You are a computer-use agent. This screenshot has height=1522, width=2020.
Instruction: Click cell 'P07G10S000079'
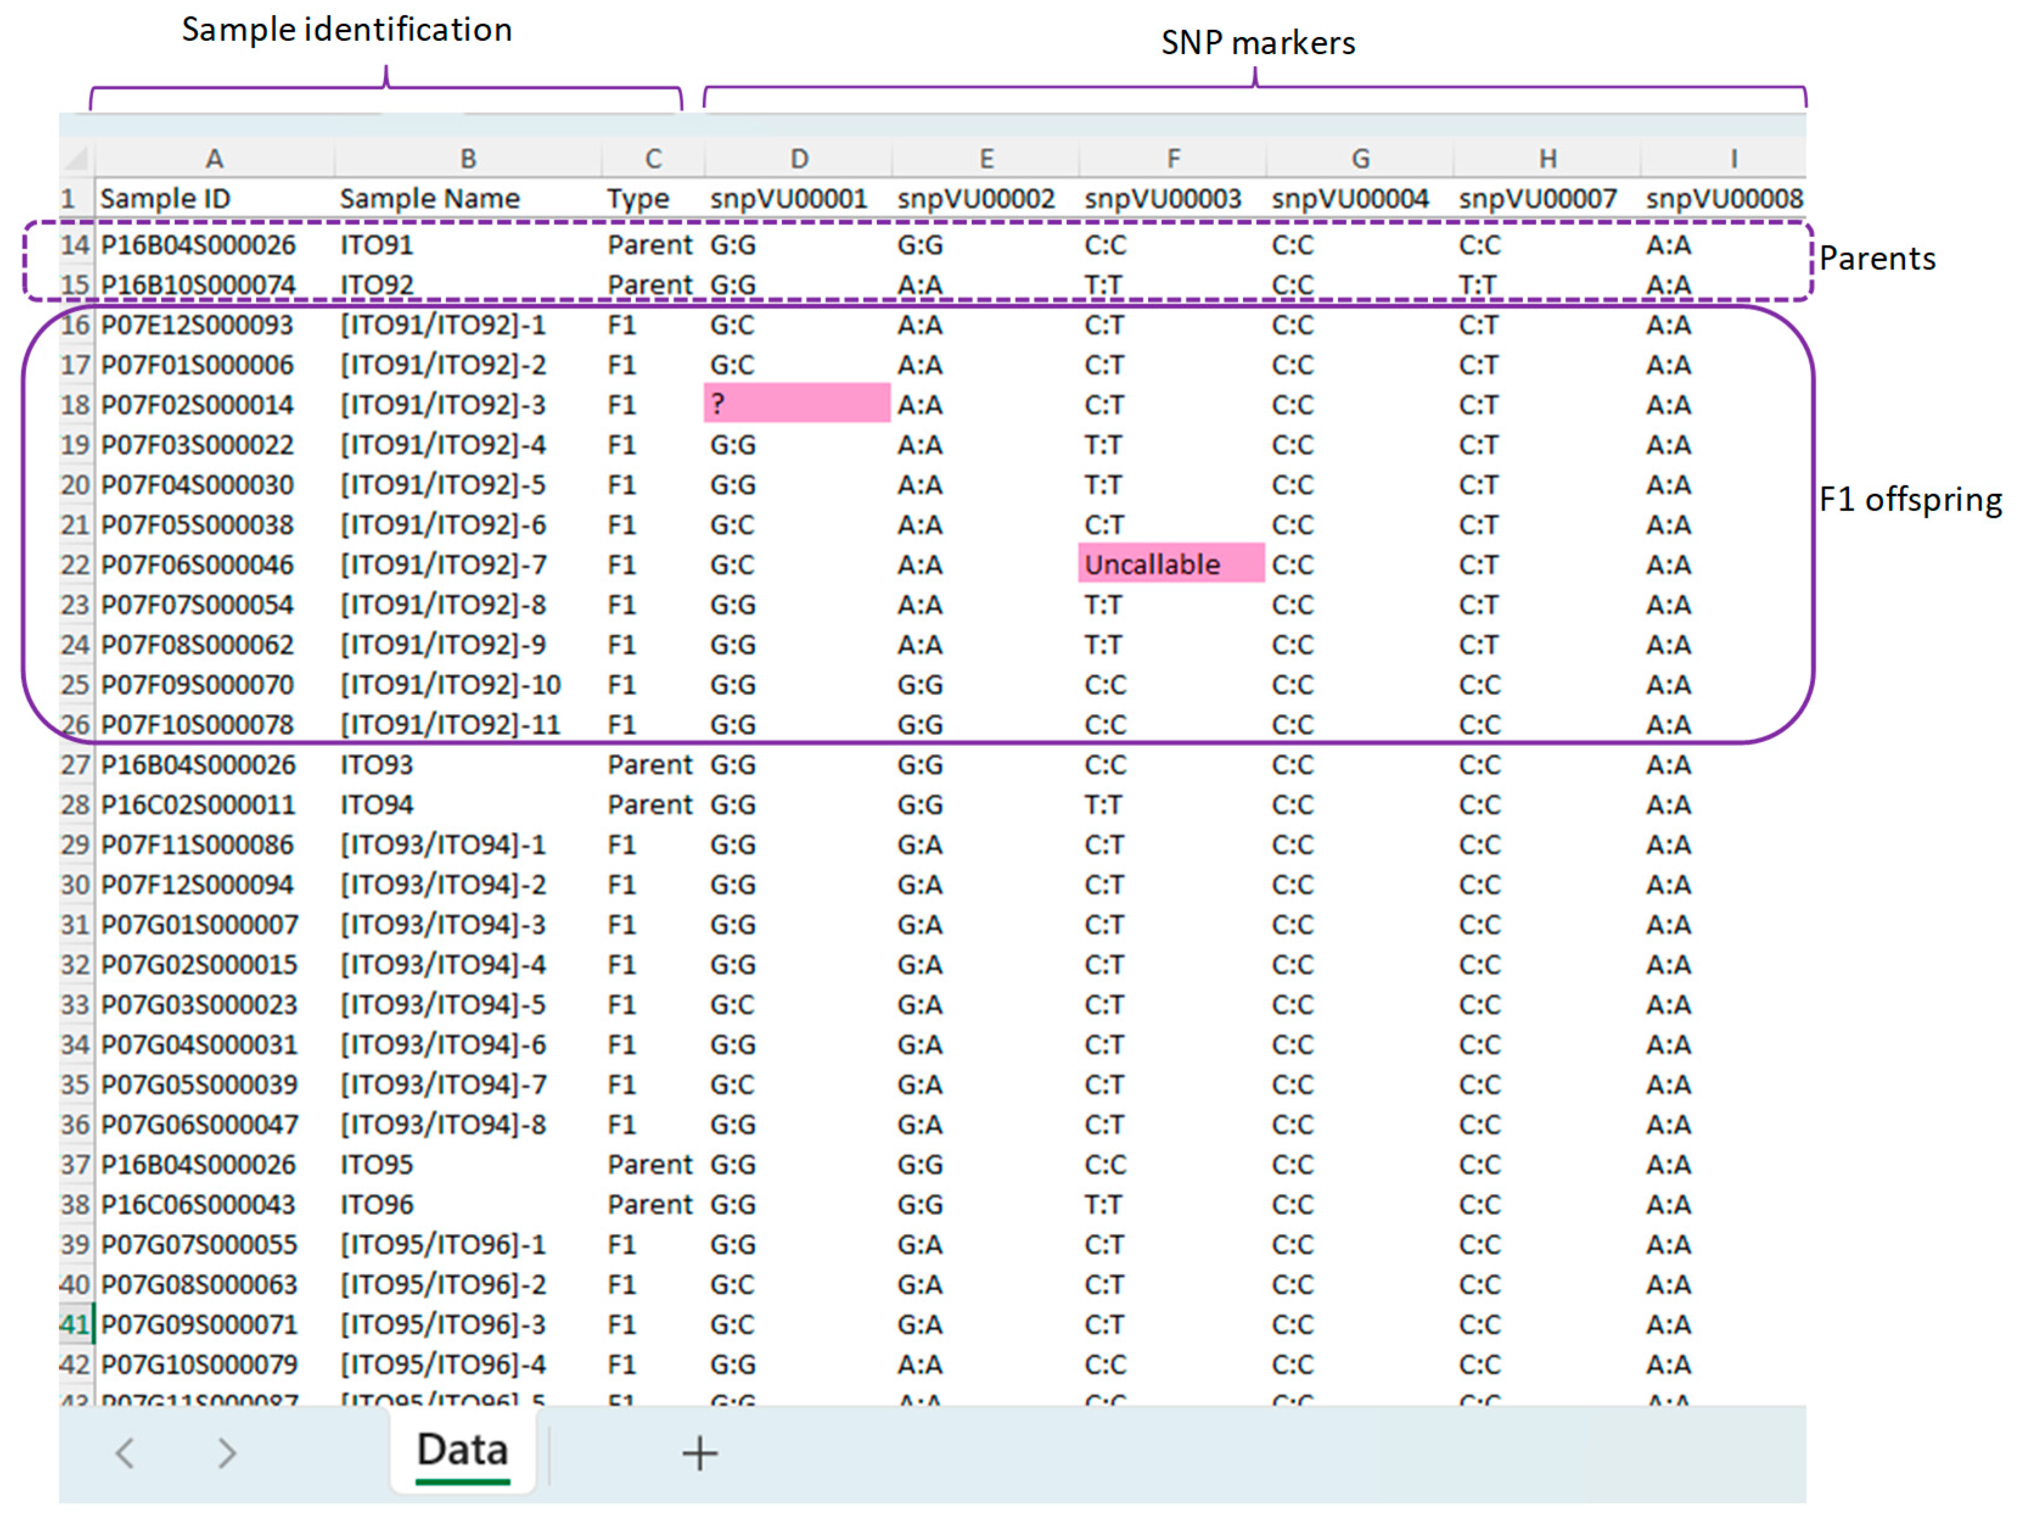click(x=199, y=1364)
